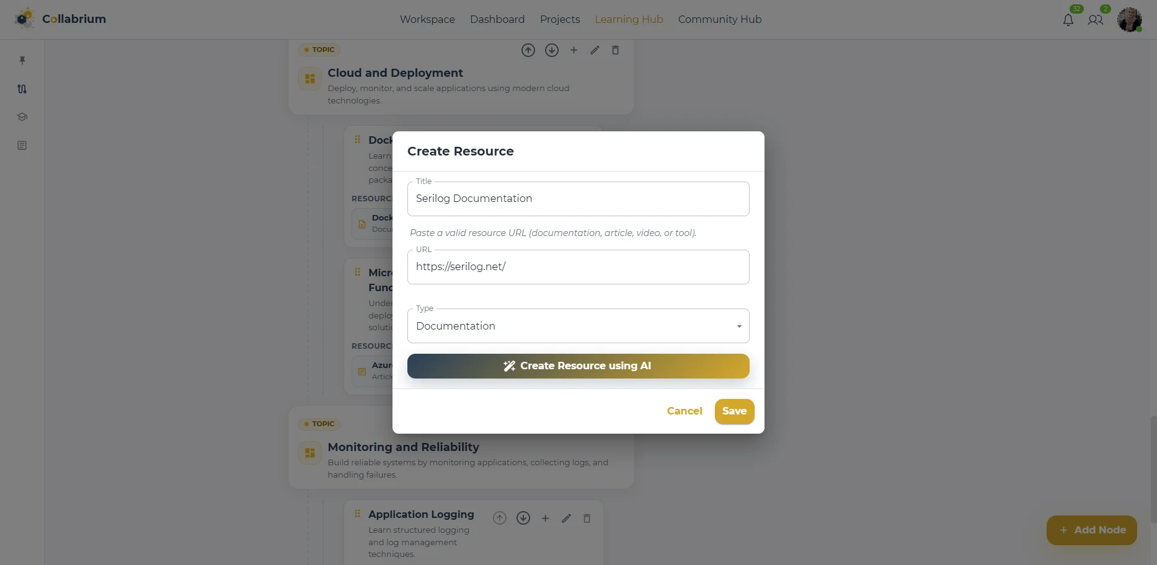Add child node to Cloud and Deployment

574,50
